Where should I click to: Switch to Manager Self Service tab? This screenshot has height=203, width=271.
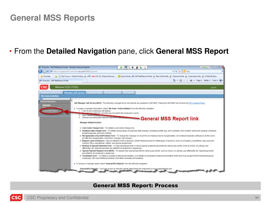click(x=74, y=93)
